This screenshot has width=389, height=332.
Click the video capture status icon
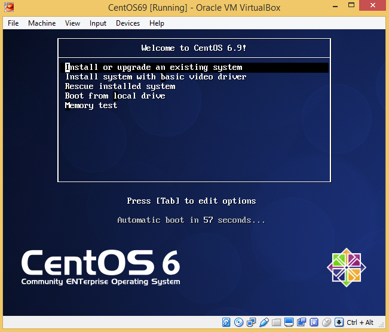(301, 322)
